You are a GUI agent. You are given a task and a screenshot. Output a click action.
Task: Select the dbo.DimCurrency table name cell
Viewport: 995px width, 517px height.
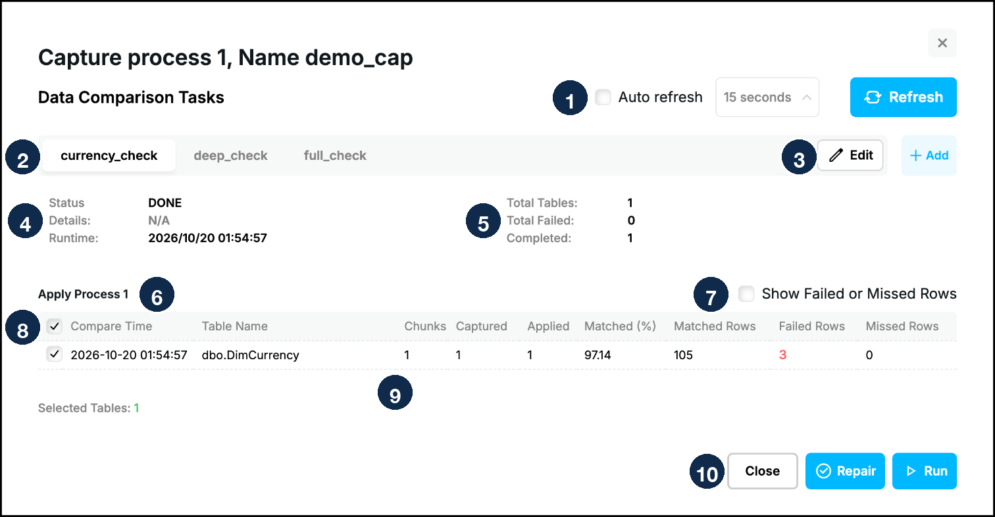pyautogui.click(x=251, y=355)
